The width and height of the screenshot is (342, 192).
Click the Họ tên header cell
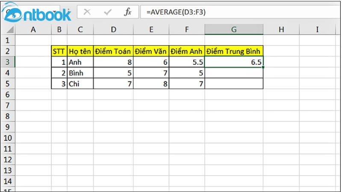click(80, 51)
